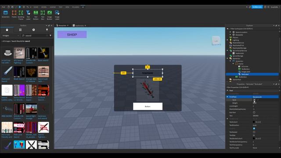Switch to the VIEW ribbon tab
This screenshot has width=281, height=158.
click(x=67, y=7)
